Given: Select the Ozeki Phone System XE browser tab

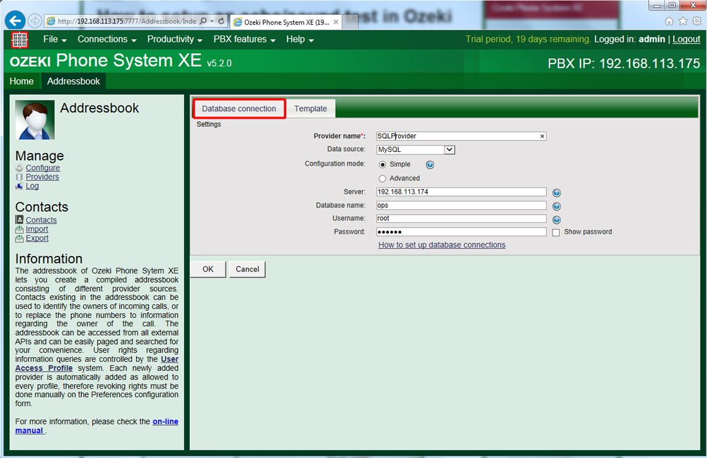Looking at the screenshot, I should coord(285,22).
